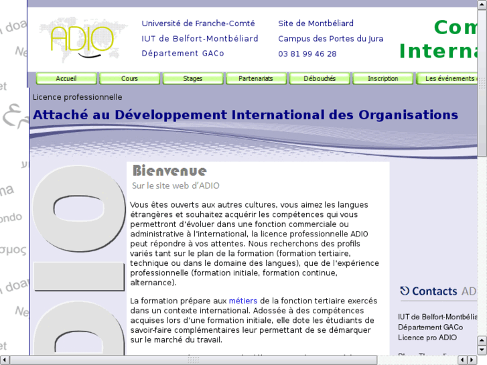Click the Bienvenue heading
This screenshot has width=487, height=365.
tap(169, 171)
